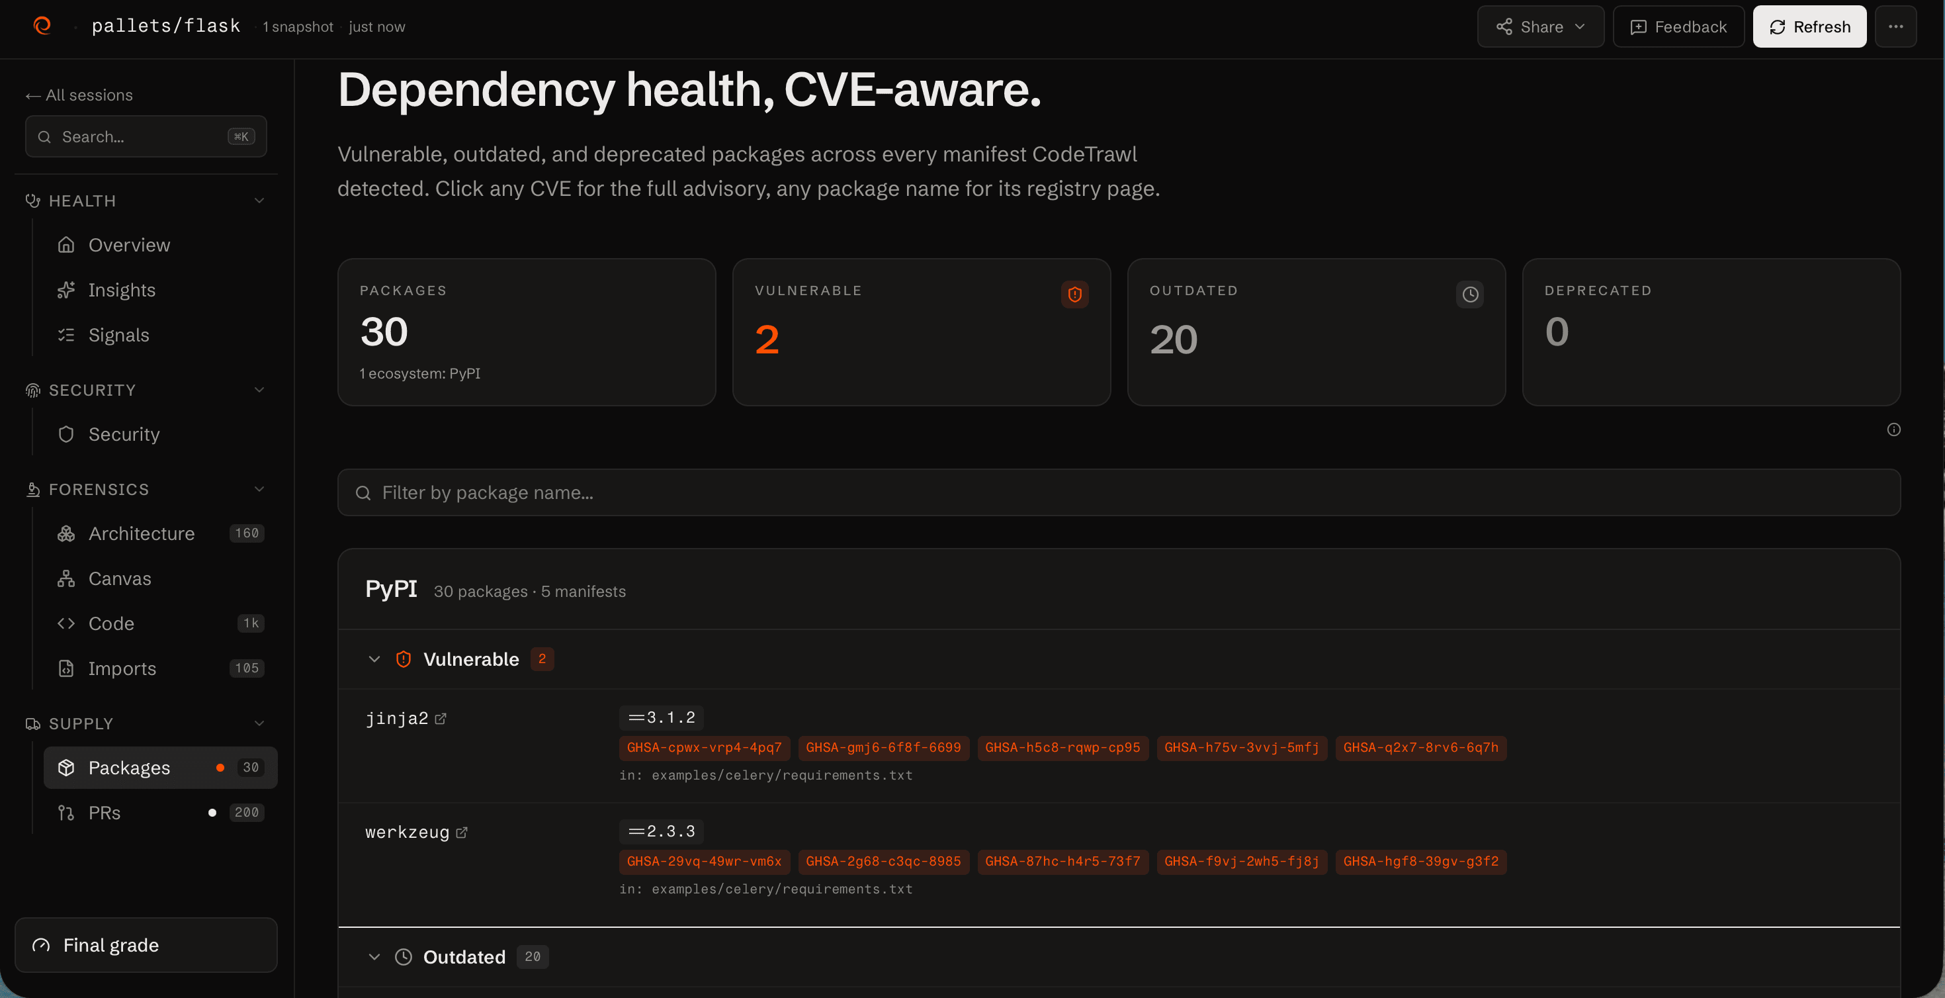Select the DEPRECATED 0 stat card
1945x998 pixels.
point(1711,332)
